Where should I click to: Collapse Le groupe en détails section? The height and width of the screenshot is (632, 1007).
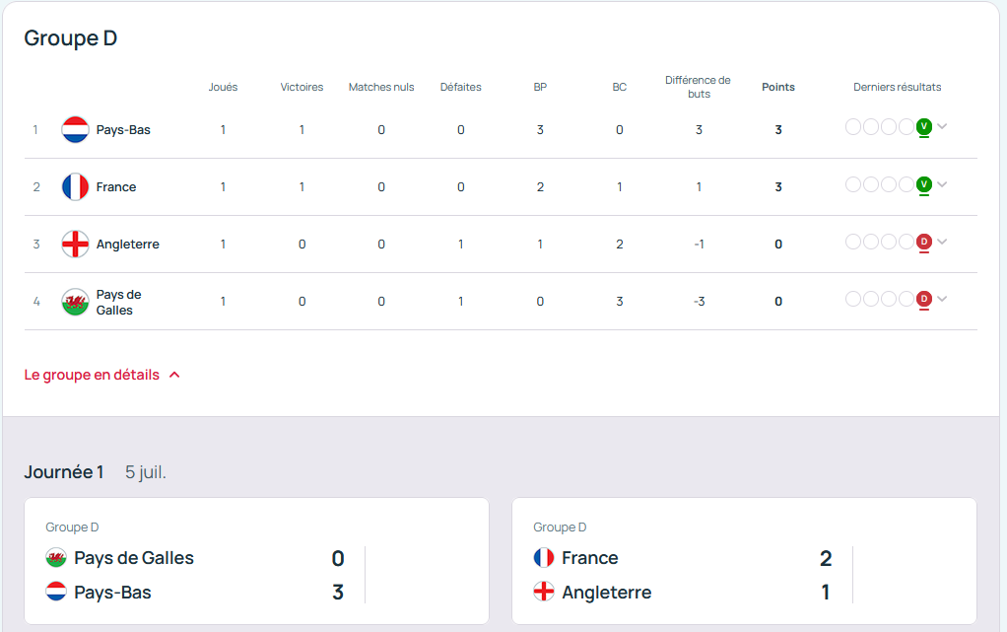click(x=102, y=375)
